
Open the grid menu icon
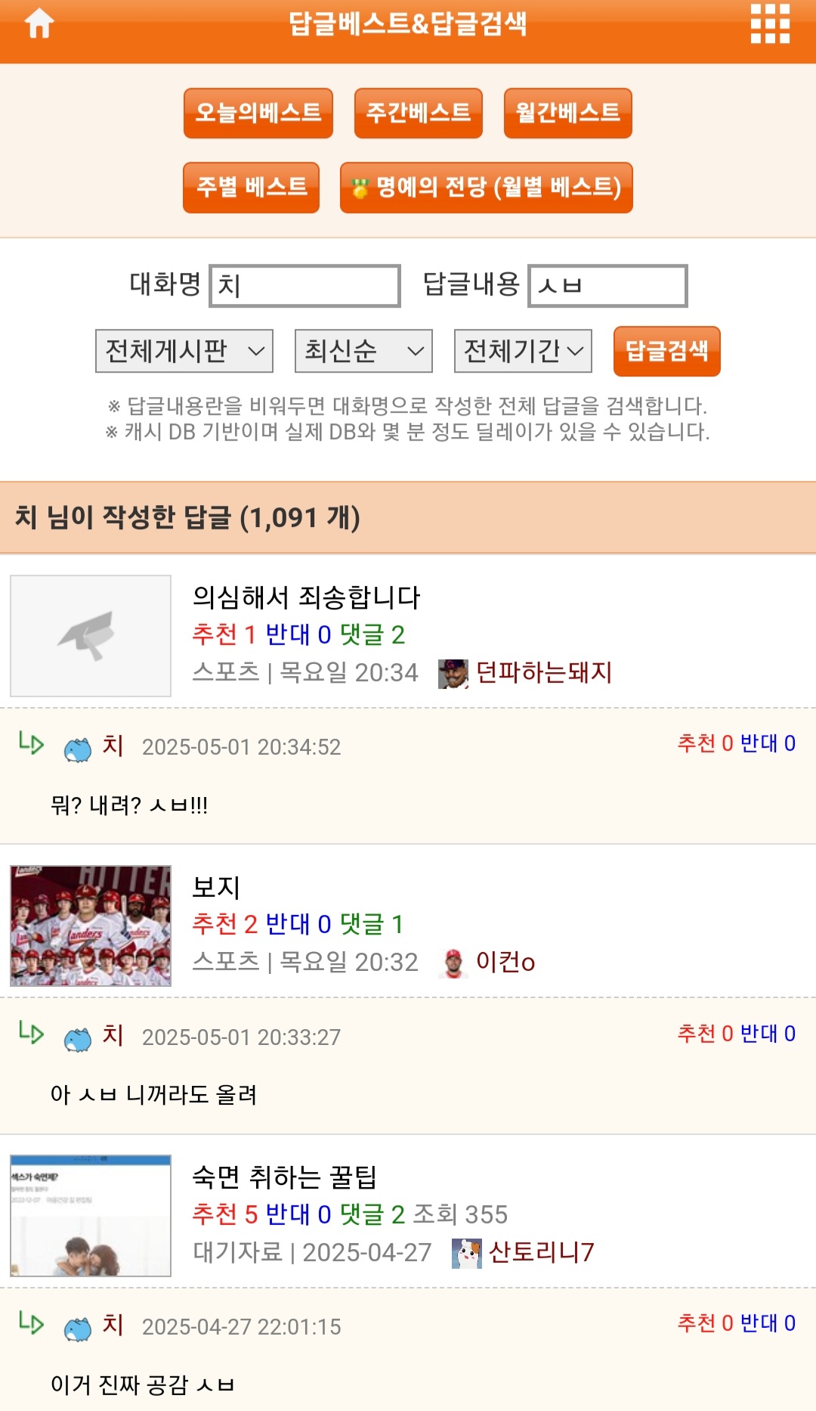pos(769,24)
